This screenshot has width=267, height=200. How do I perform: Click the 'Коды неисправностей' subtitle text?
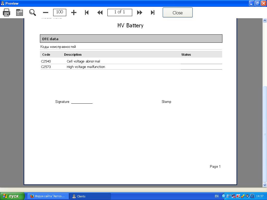pos(58,47)
